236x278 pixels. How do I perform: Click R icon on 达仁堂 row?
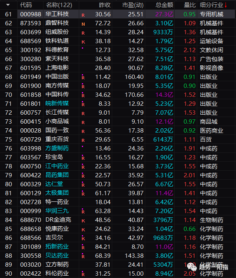click(83, 185)
